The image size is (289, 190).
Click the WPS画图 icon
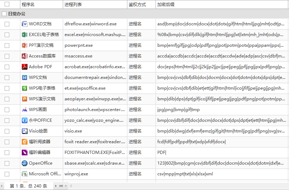coord(25,110)
